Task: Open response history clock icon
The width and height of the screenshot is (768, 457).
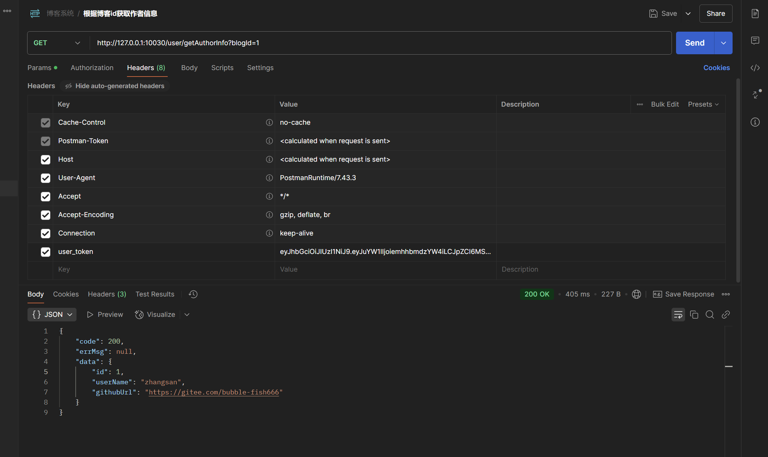Action: (x=193, y=294)
